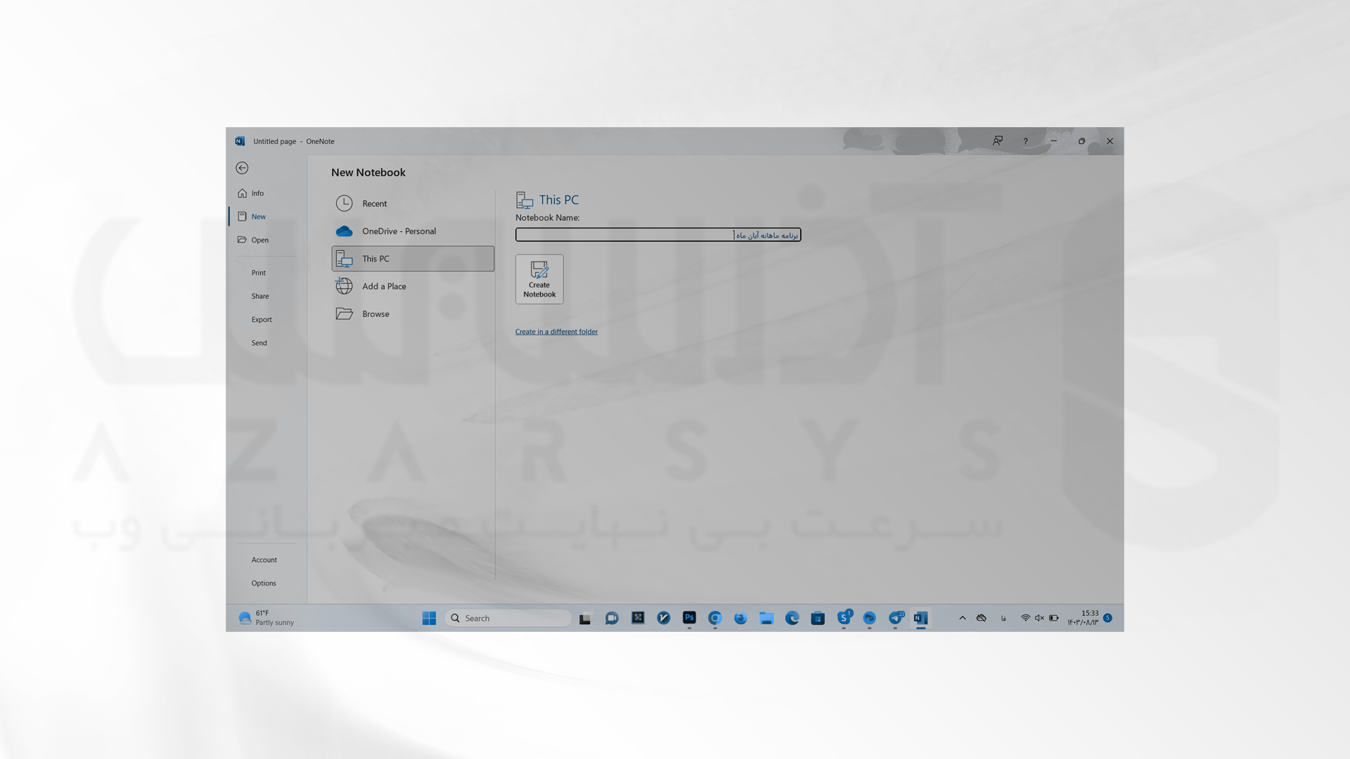Click the back arrow navigation button
The height and width of the screenshot is (759, 1350).
coord(241,167)
